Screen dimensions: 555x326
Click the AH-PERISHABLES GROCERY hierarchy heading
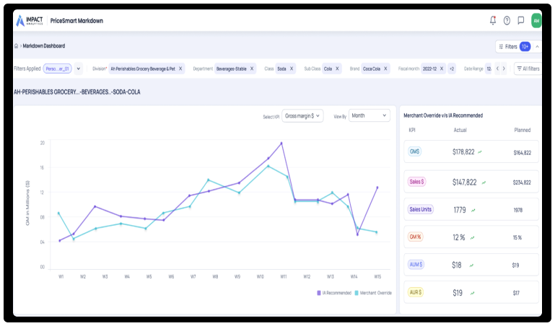[x=77, y=92]
